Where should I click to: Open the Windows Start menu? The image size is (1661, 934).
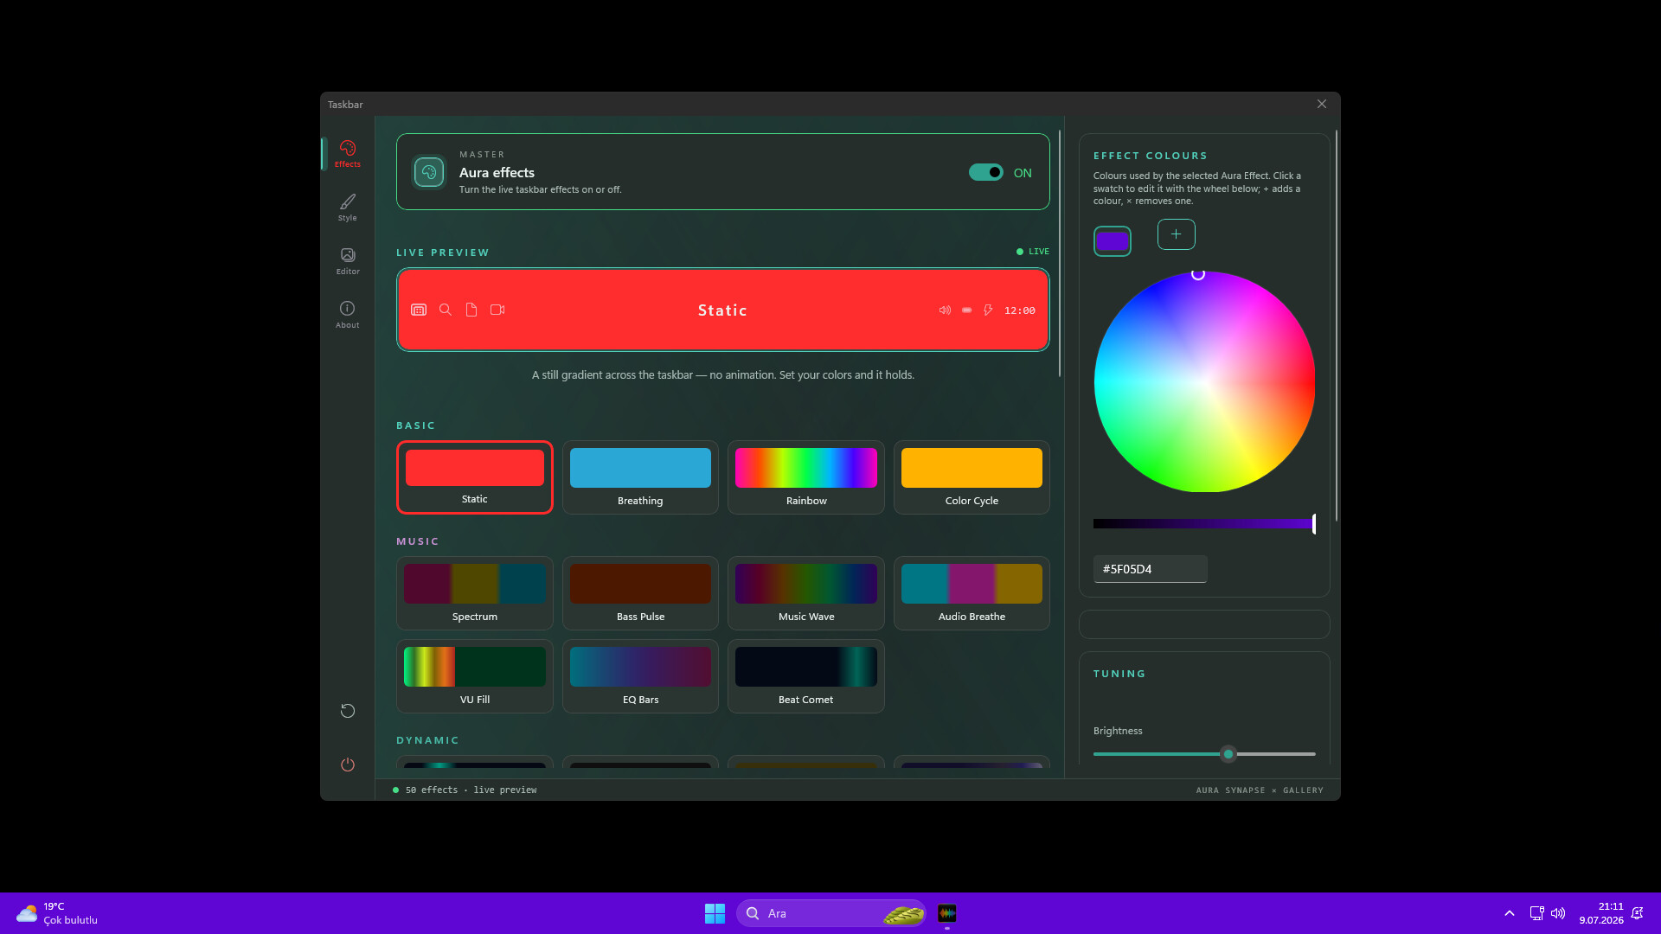715,913
